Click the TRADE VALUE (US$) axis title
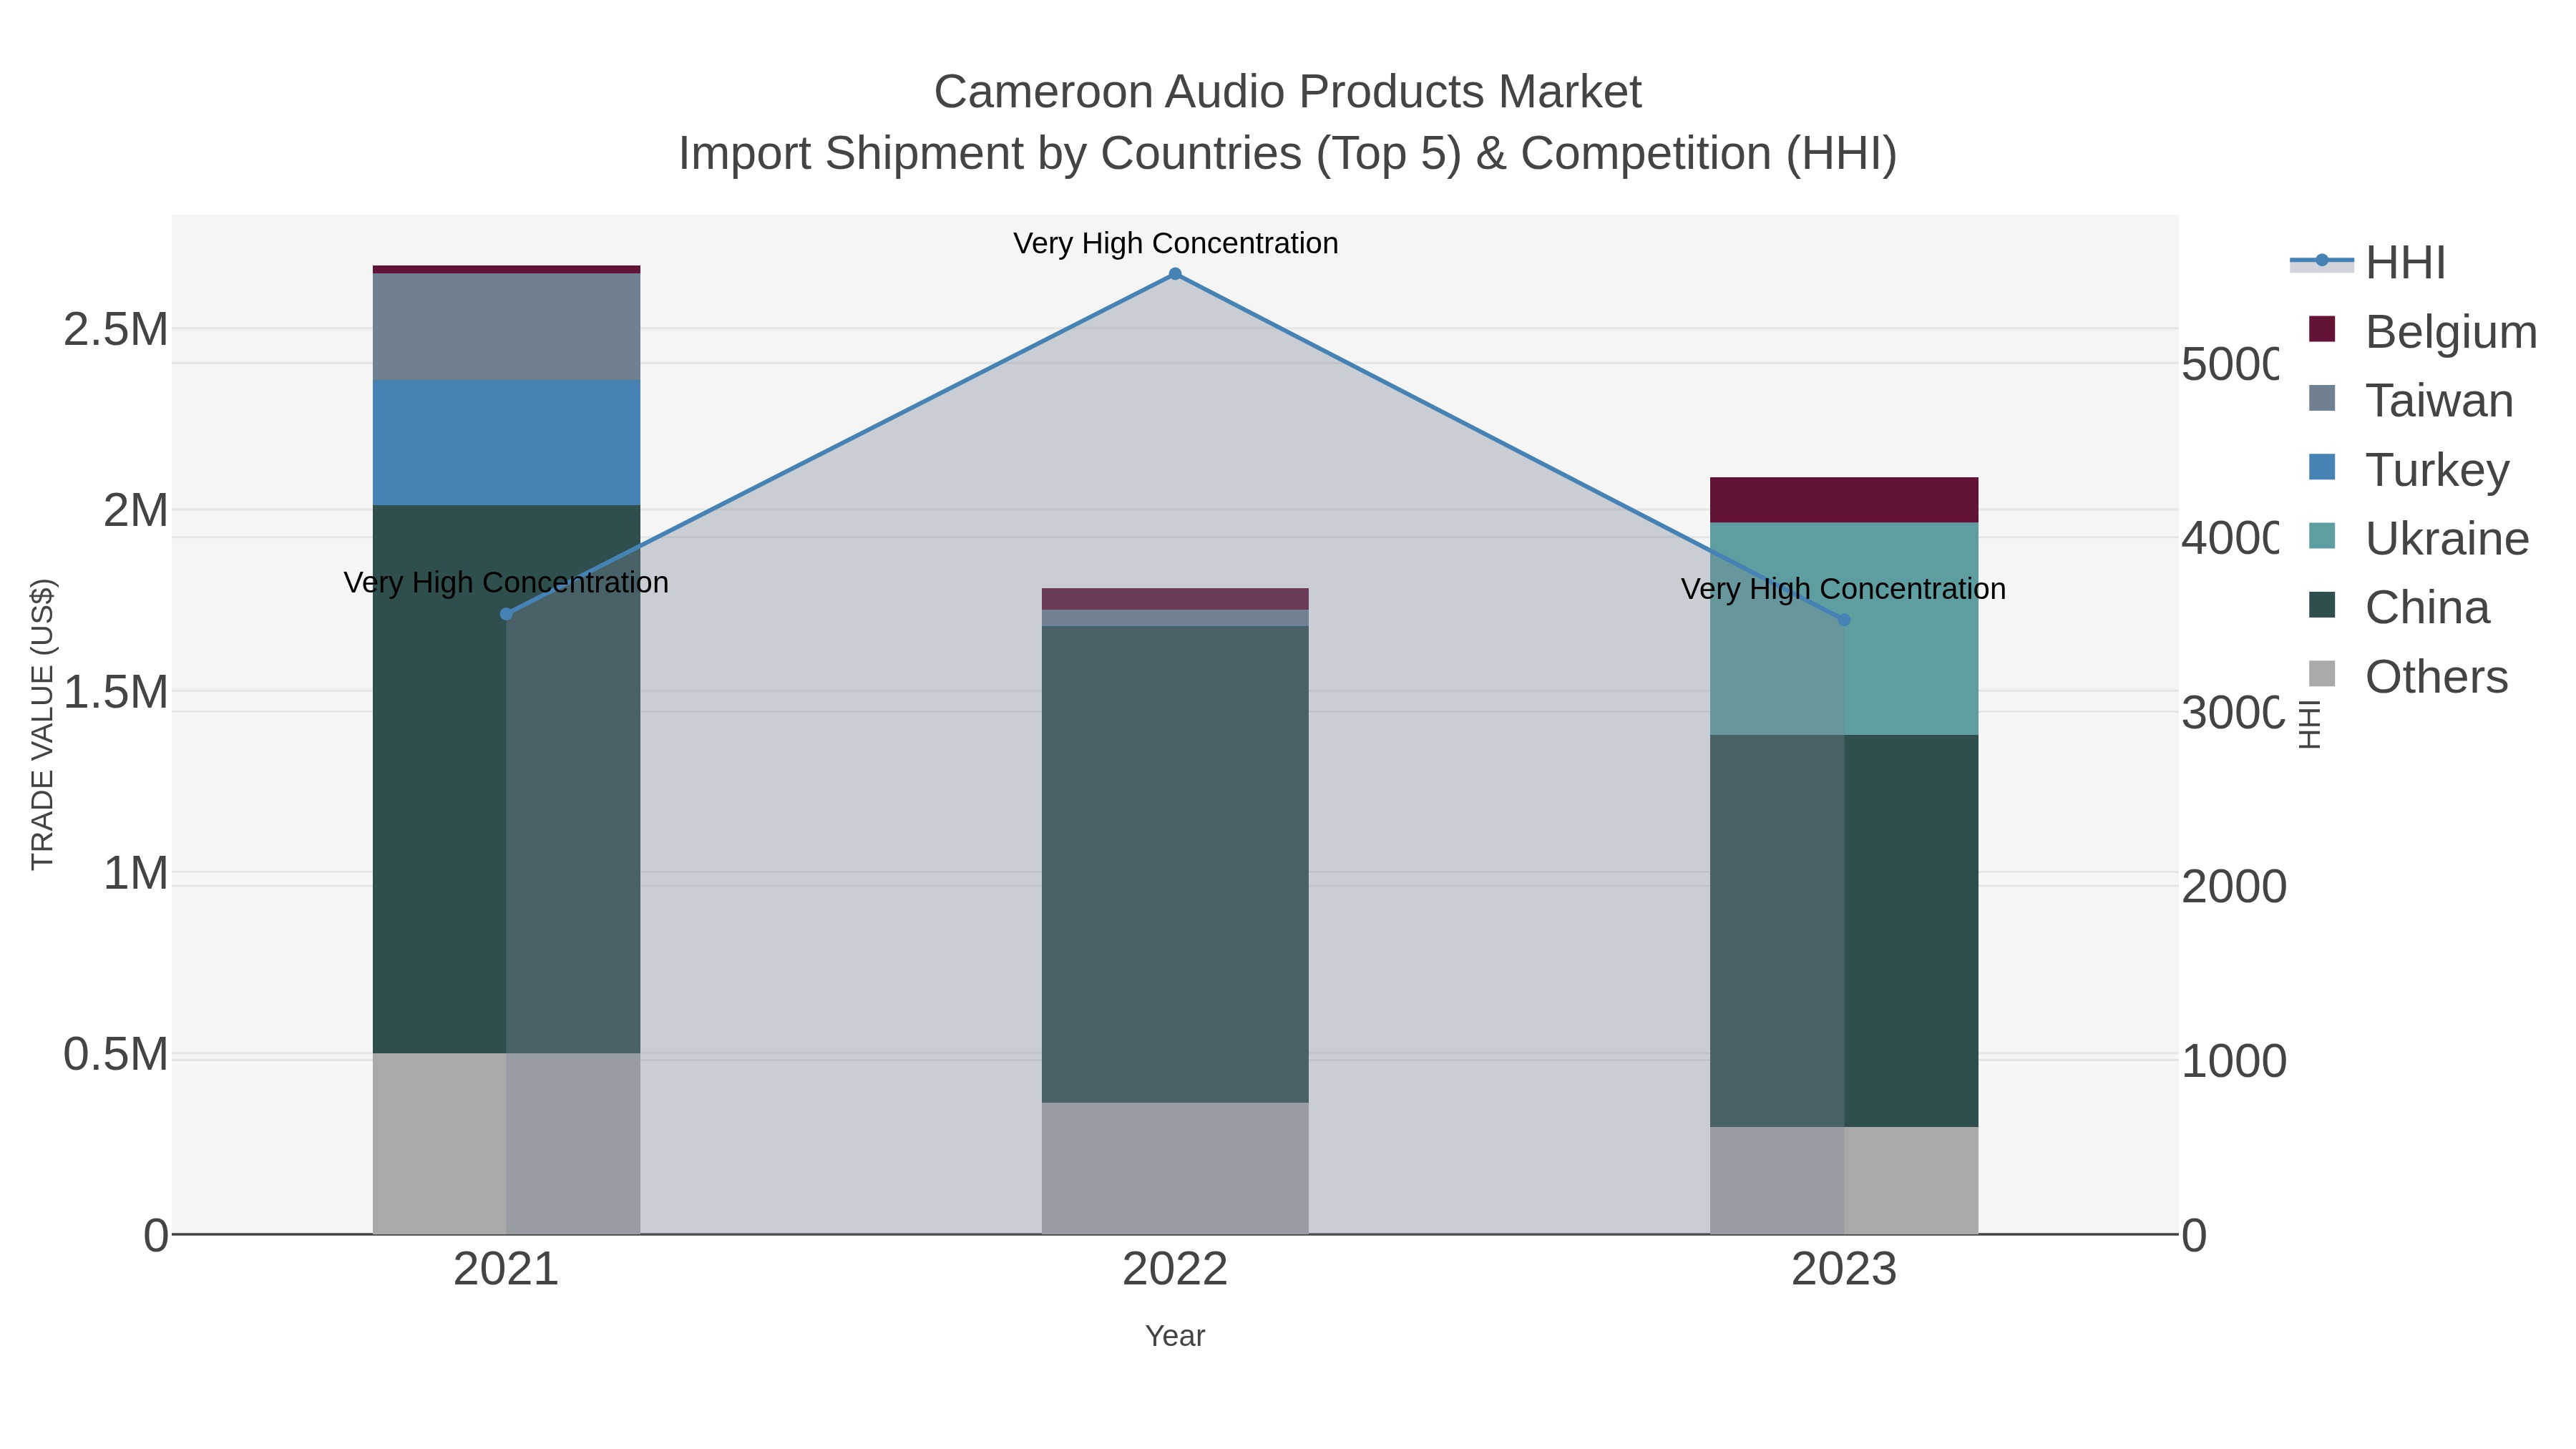This screenshot has height=1449, width=2576. click(x=42, y=724)
